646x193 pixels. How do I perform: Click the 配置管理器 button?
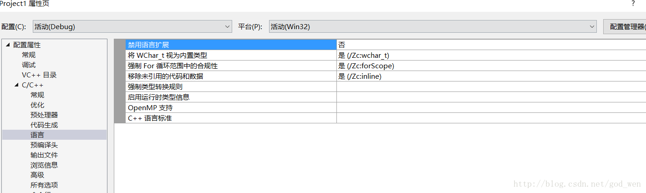626,27
